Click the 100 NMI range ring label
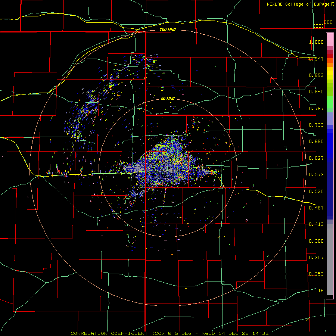Image resolution: width=336 pixels, height=336 pixels. tap(168, 29)
